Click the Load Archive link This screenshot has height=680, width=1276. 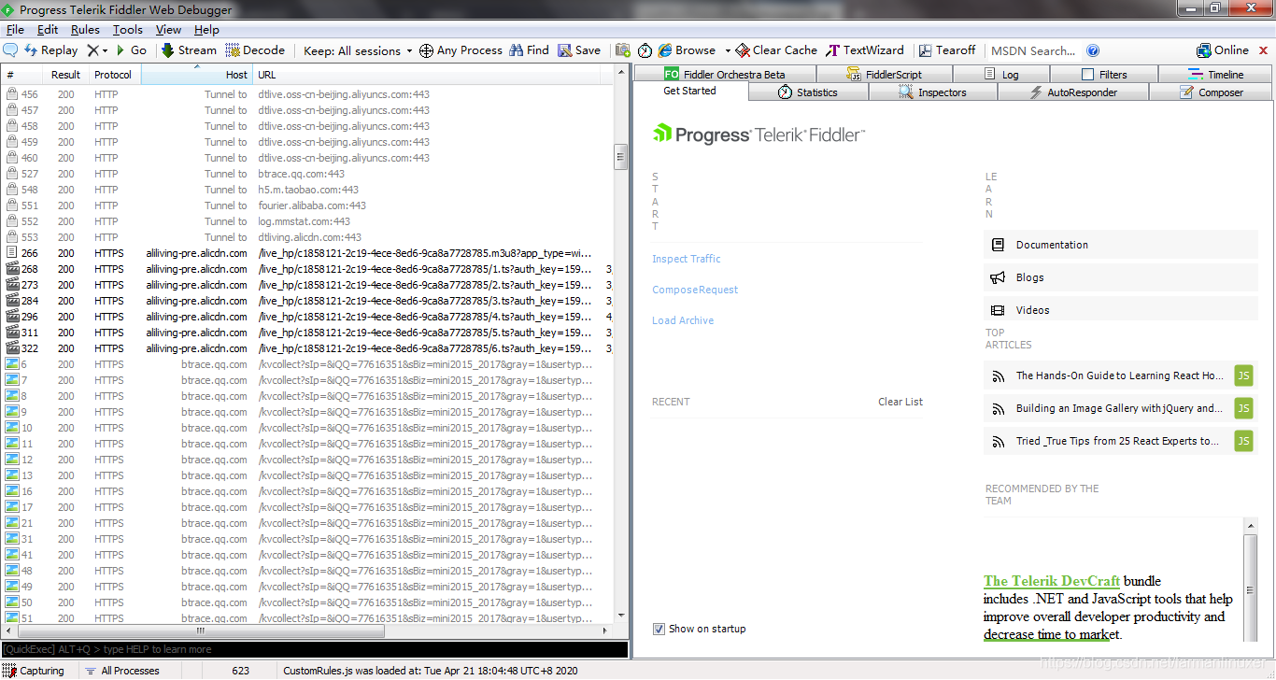coord(683,320)
